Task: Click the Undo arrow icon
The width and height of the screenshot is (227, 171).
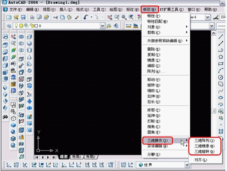Action: (86, 18)
